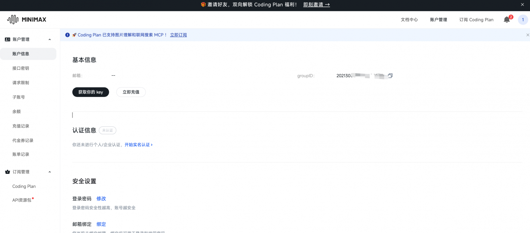Screen dimensions: 530x233
Task: Switch to 订阅 Coding Plan in top navigation
Action: pyautogui.click(x=476, y=19)
